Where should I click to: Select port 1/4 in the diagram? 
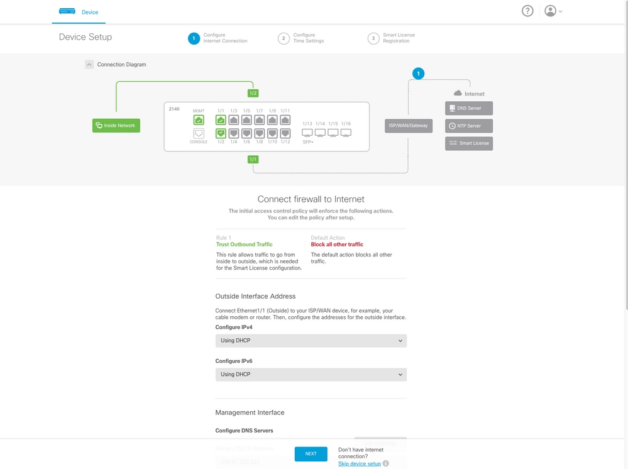point(234,133)
